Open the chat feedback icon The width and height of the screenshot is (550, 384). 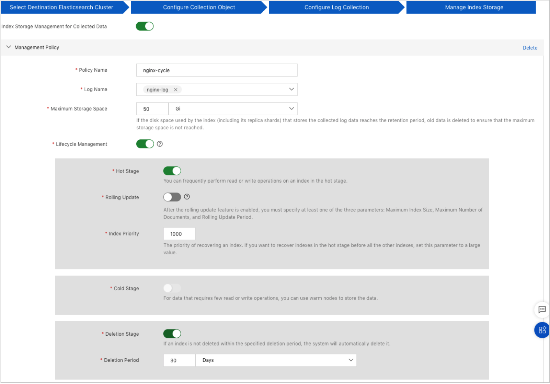point(542,310)
